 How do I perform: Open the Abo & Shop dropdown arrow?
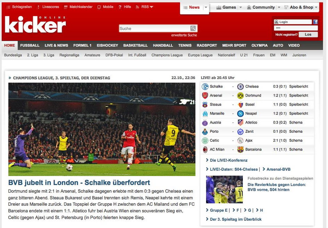[316, 7]
